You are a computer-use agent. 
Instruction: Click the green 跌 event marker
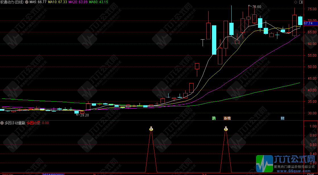tap(214, 118)
